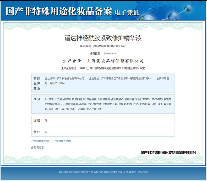Click the history record icon beside 历史记录
Image resolution: width=207 pixels, height=181 pixels.
pos(32,148)
